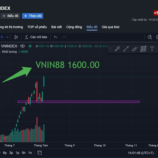Screen dimensions: 158x158
Task: Switch to the Cộng đồng tab
Action: pos(74,27)
